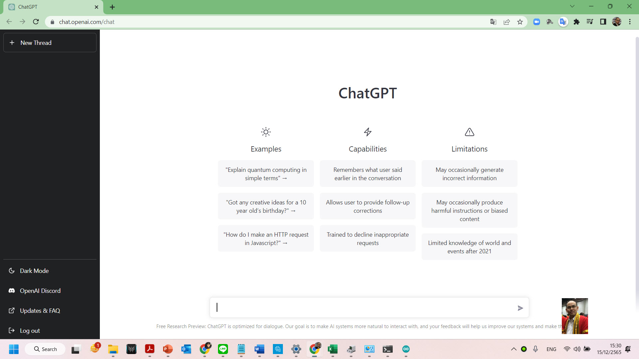Go forward in browser history
The height and width of the screenshot is (359, 639).
[22, 22]
